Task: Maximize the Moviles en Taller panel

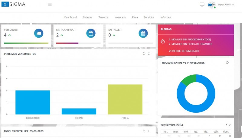Action: 149,131
